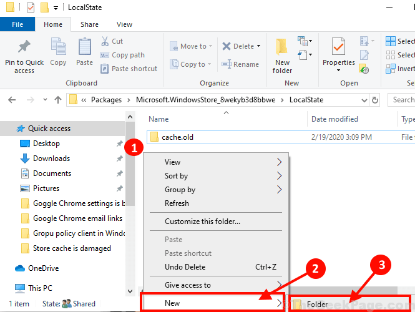Click the Refresh address bar icon
Screen dimensions: 415x312
(375, 100)
